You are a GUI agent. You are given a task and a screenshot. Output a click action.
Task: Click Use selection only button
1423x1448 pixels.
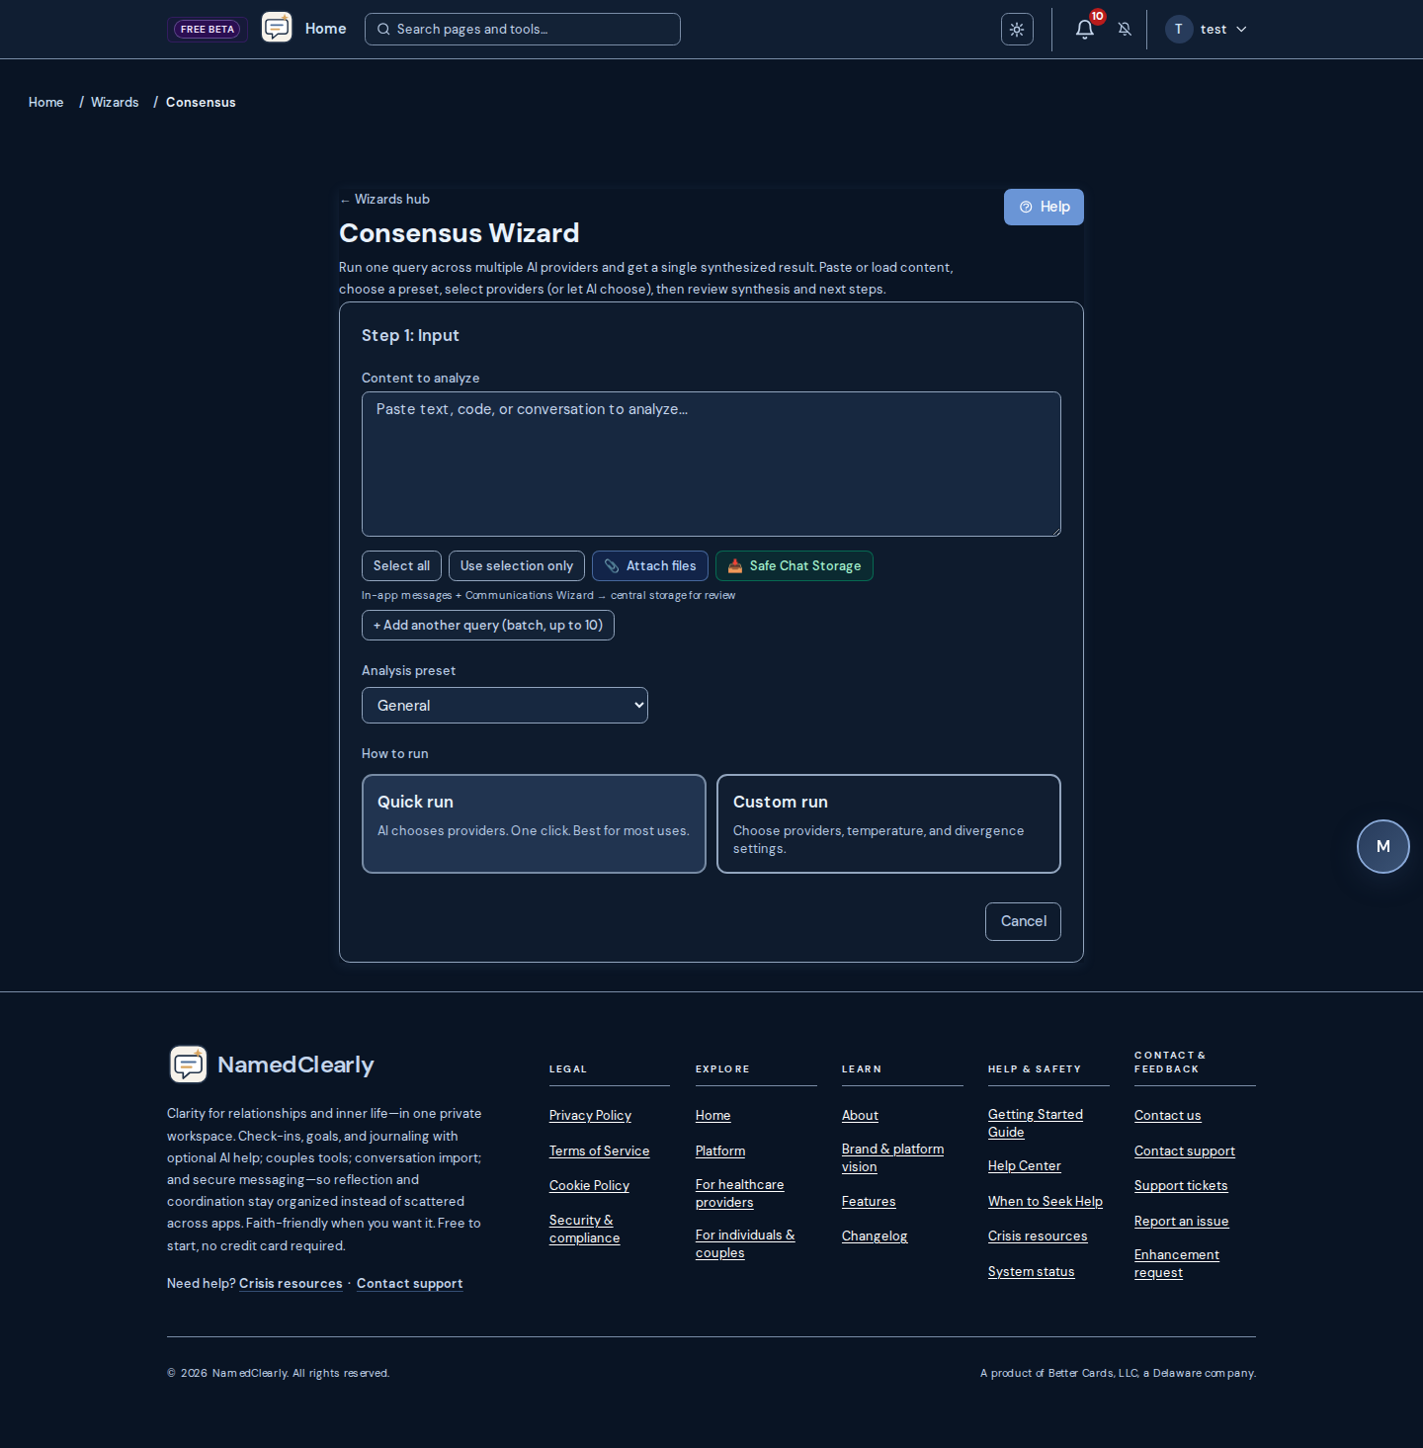click(x=517, y=565)
